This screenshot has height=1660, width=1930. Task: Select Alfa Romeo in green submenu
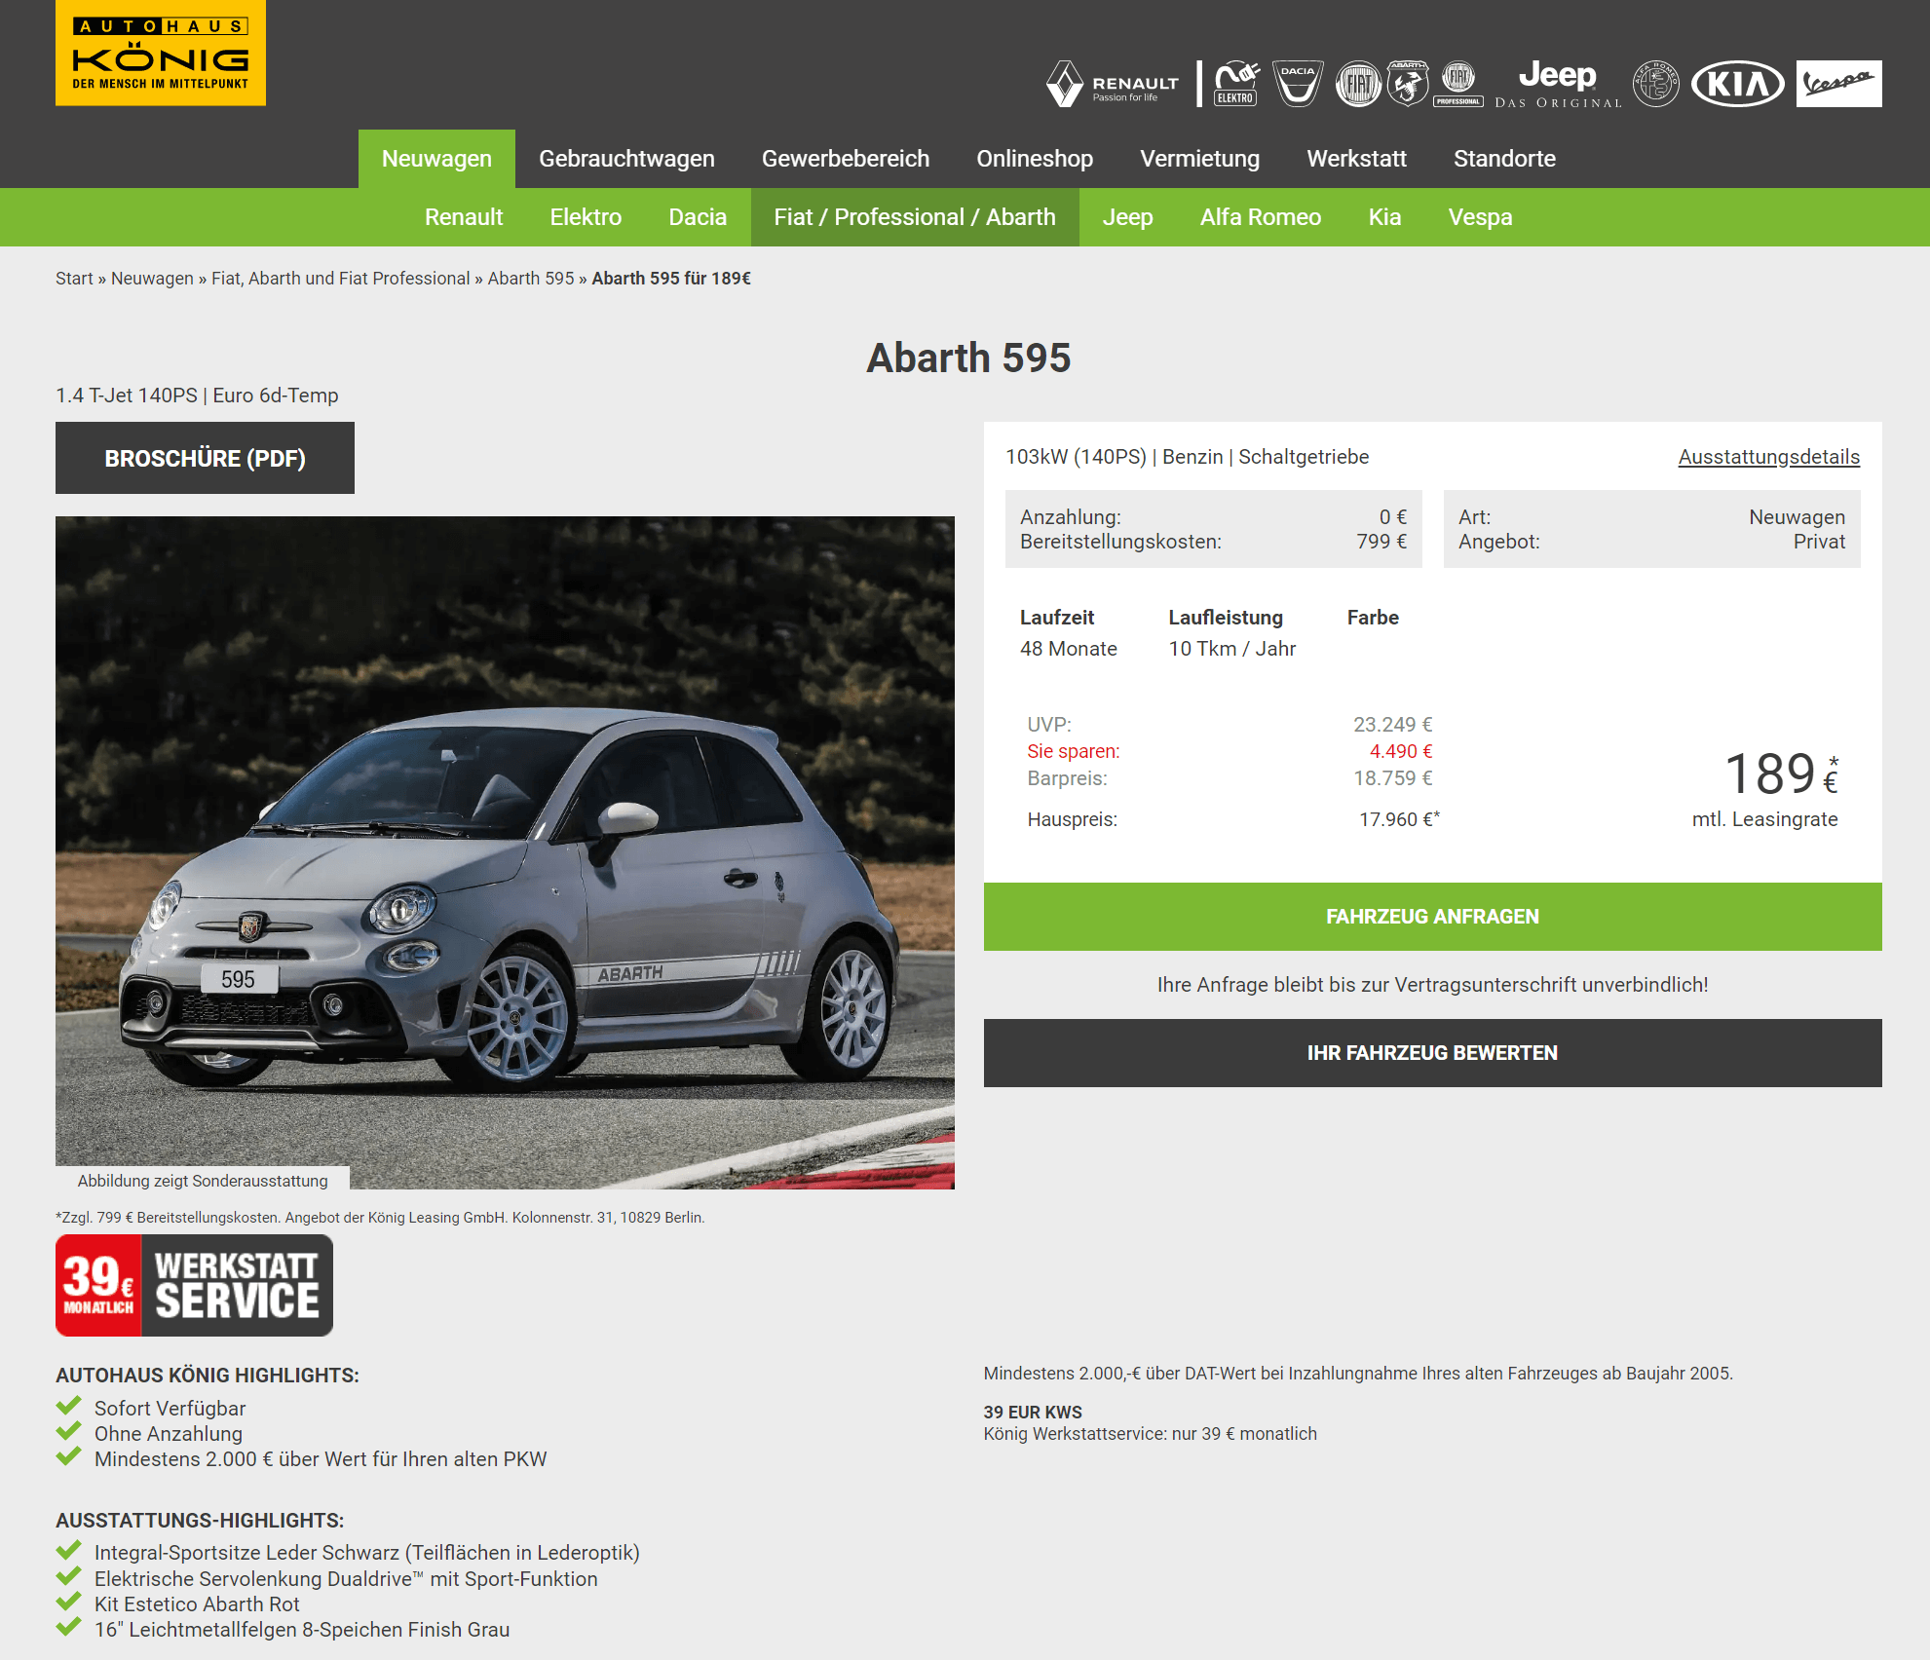tap(1260, 217)
